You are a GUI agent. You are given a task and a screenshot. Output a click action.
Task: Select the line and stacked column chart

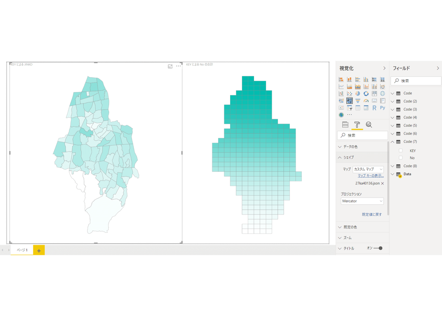click(366, 86)
